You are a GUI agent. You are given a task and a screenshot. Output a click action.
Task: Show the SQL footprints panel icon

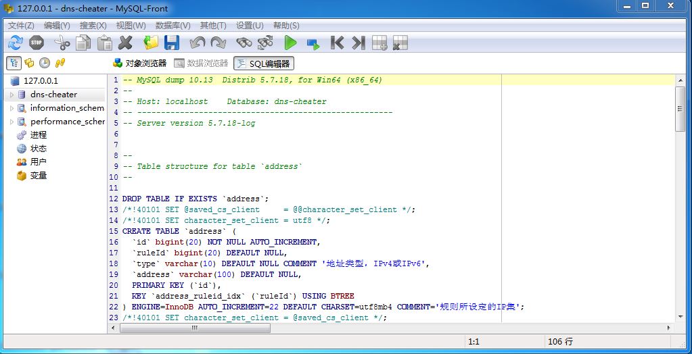pyautogui.click(x=60, y=63)
